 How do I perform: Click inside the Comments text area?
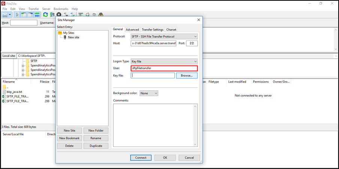153,126
